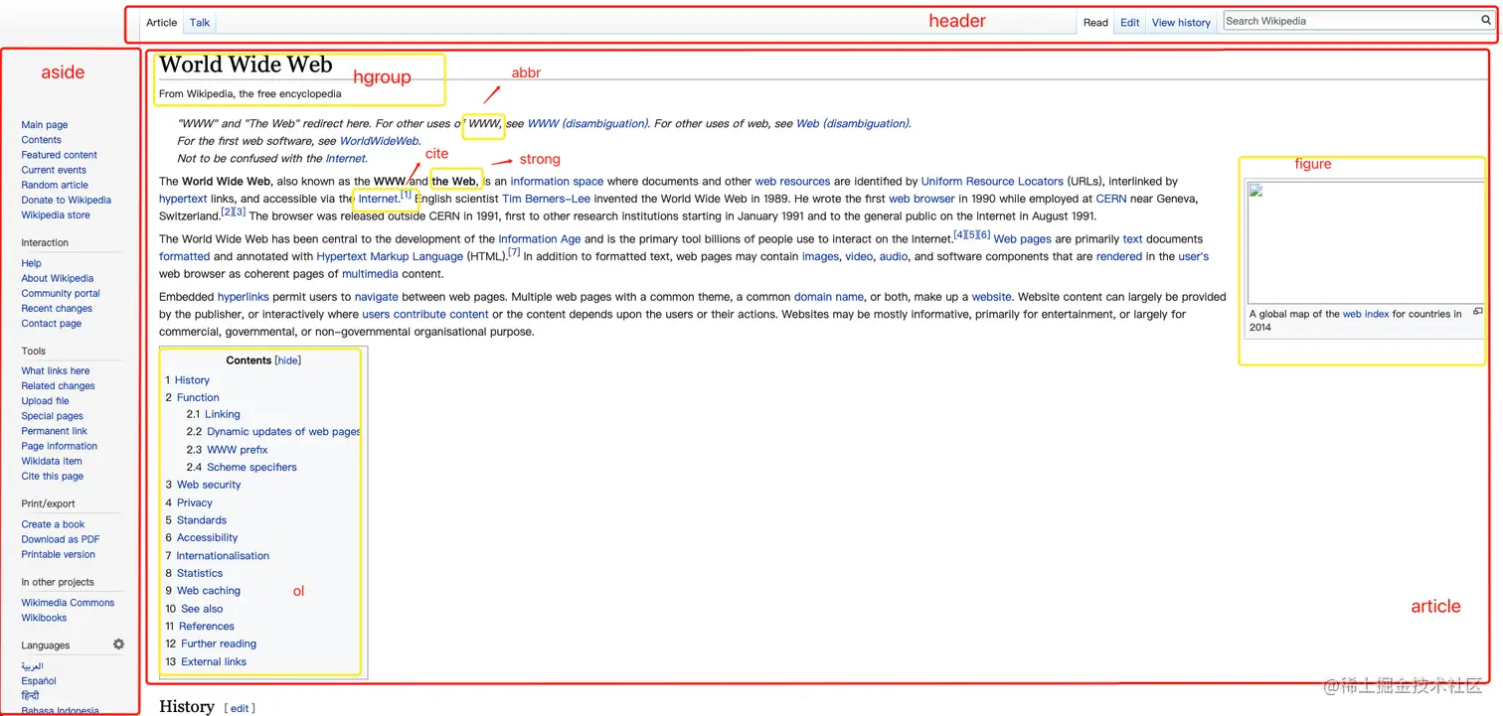
Task: Open the Help link under Interaction
Action: pos(32,263)
